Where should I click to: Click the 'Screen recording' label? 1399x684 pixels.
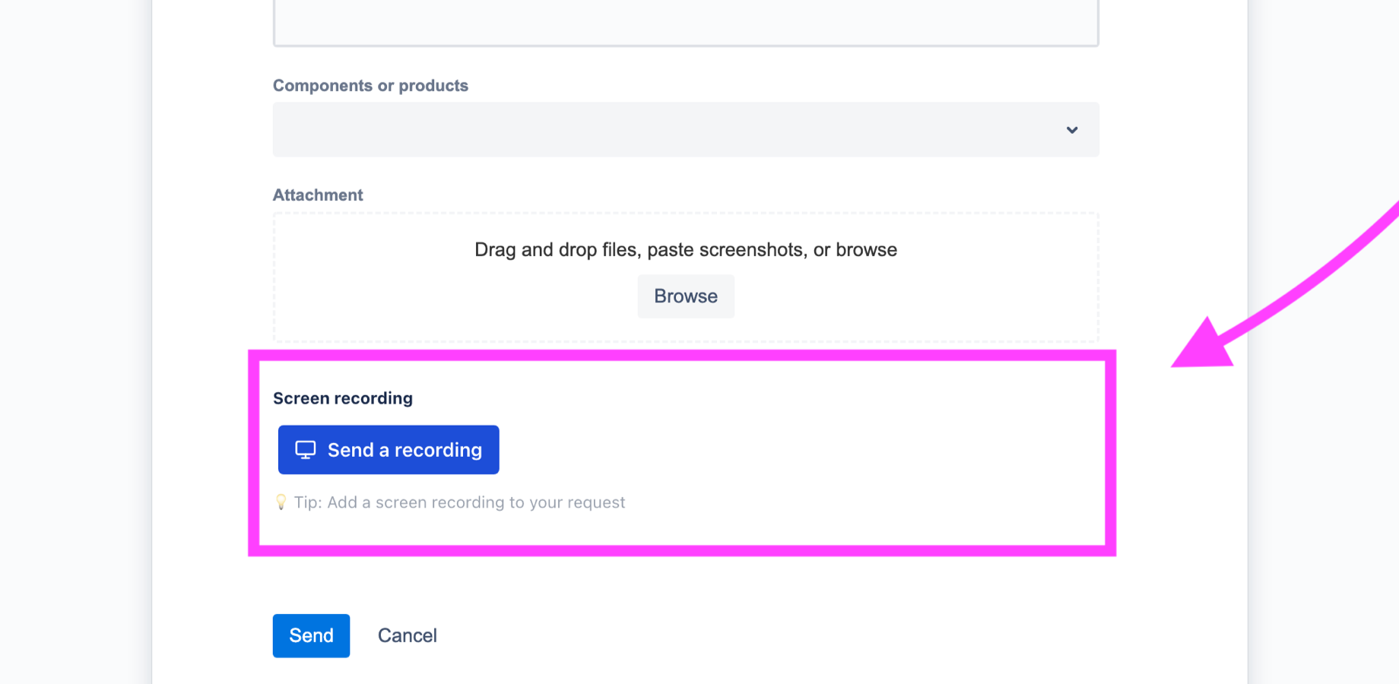click(x=343, y=398)
